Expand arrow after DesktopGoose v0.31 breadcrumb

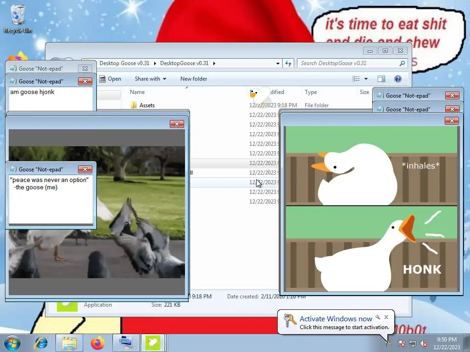coord(214,63)
